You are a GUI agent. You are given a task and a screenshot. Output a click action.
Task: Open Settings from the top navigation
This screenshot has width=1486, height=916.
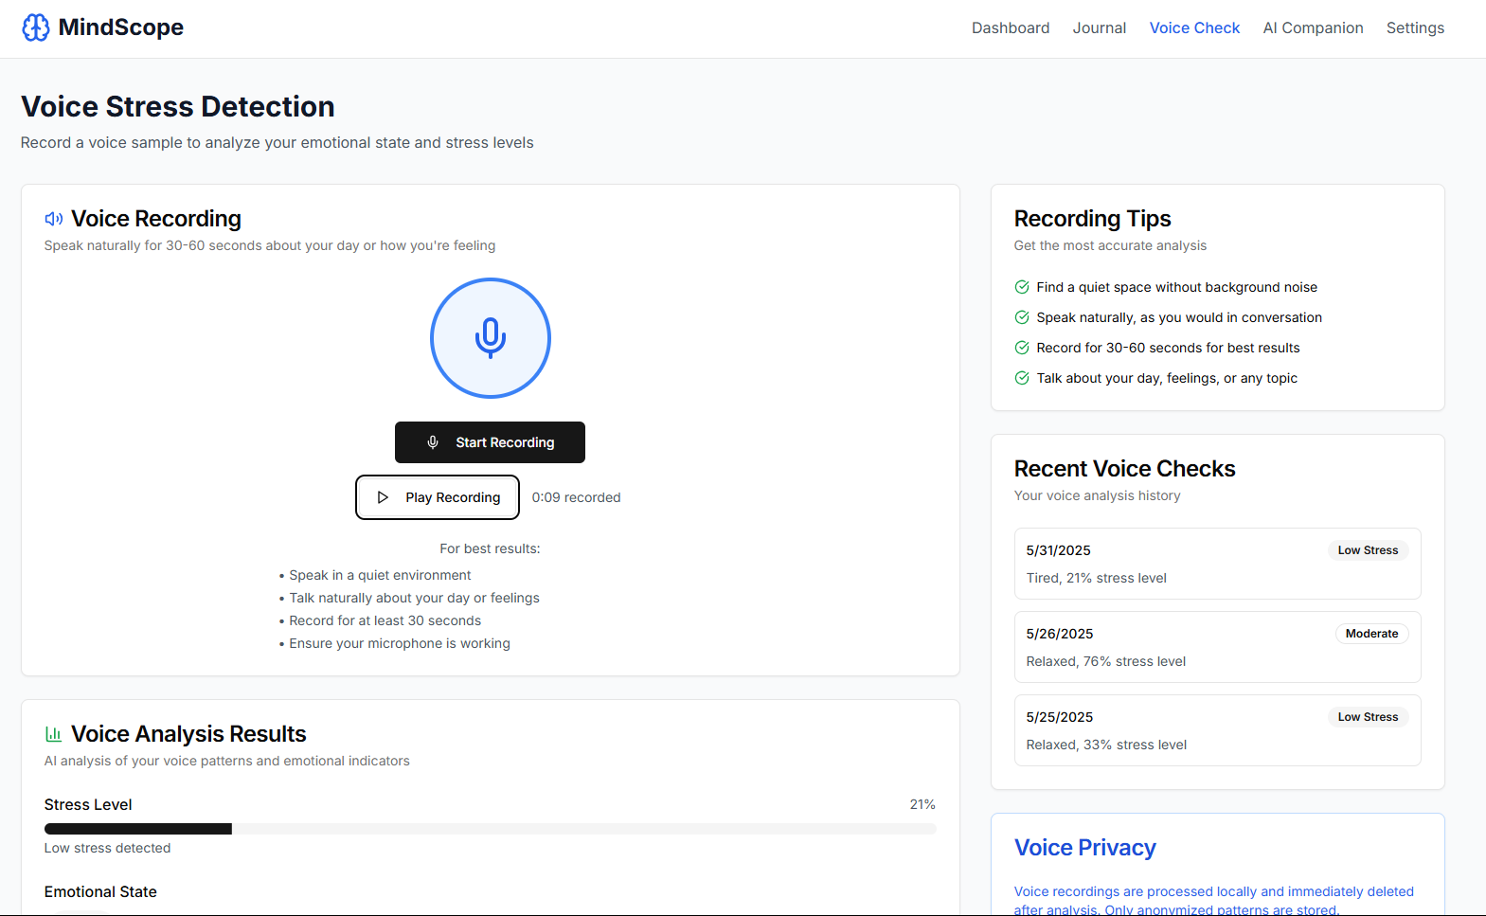click(x=1415, y=28)
